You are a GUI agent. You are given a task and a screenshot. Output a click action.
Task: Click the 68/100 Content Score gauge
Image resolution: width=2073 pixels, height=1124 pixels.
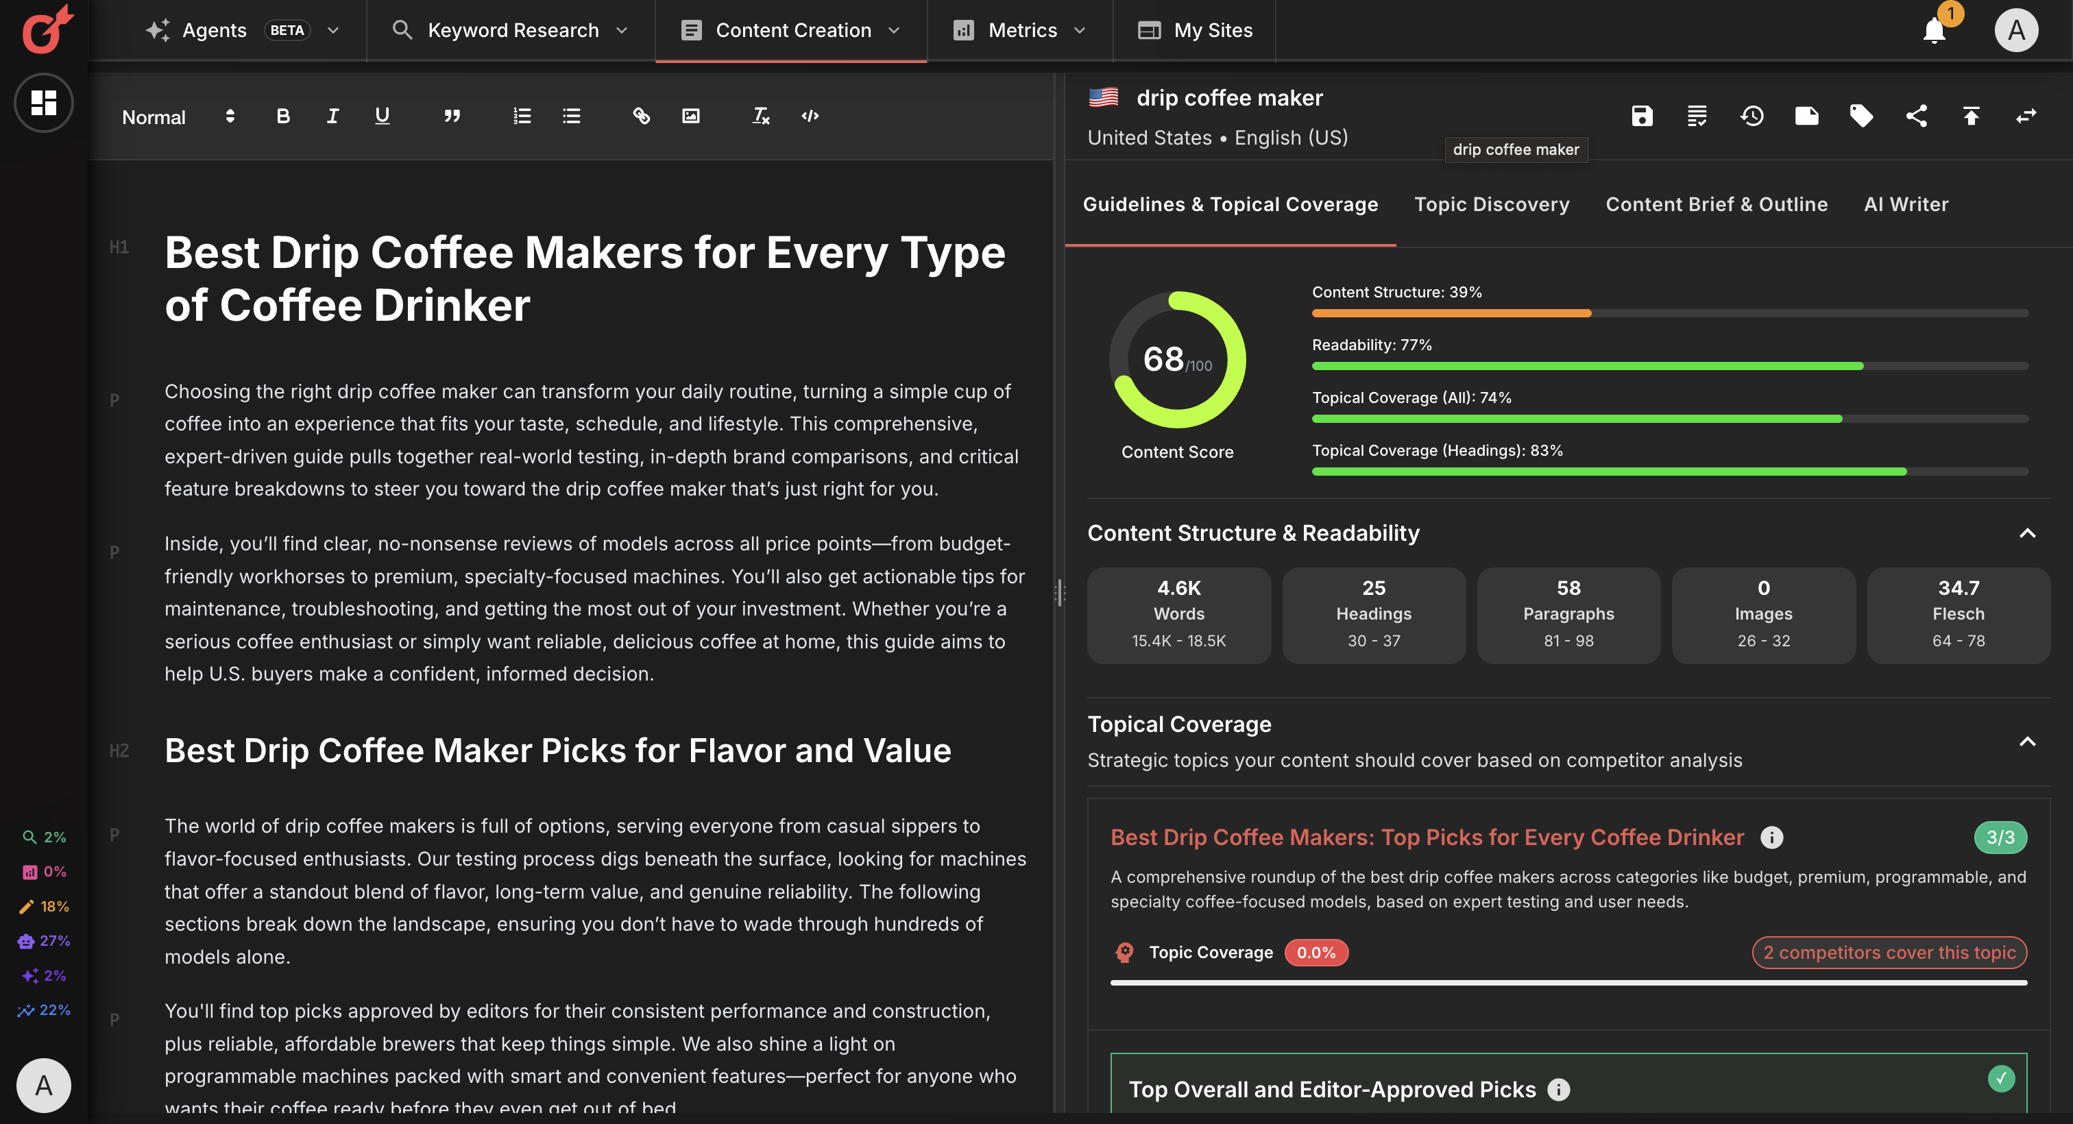pos(1176,360)
